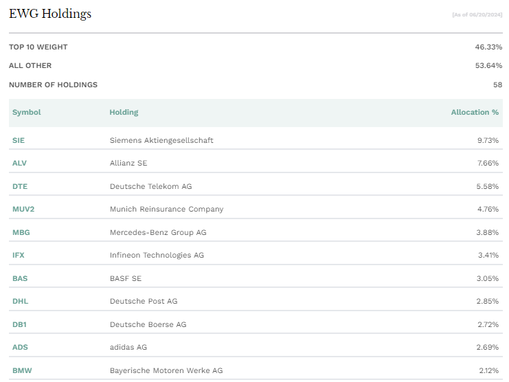Click the ALL OTHER label

pyautogui.click(x=30, y=65)
